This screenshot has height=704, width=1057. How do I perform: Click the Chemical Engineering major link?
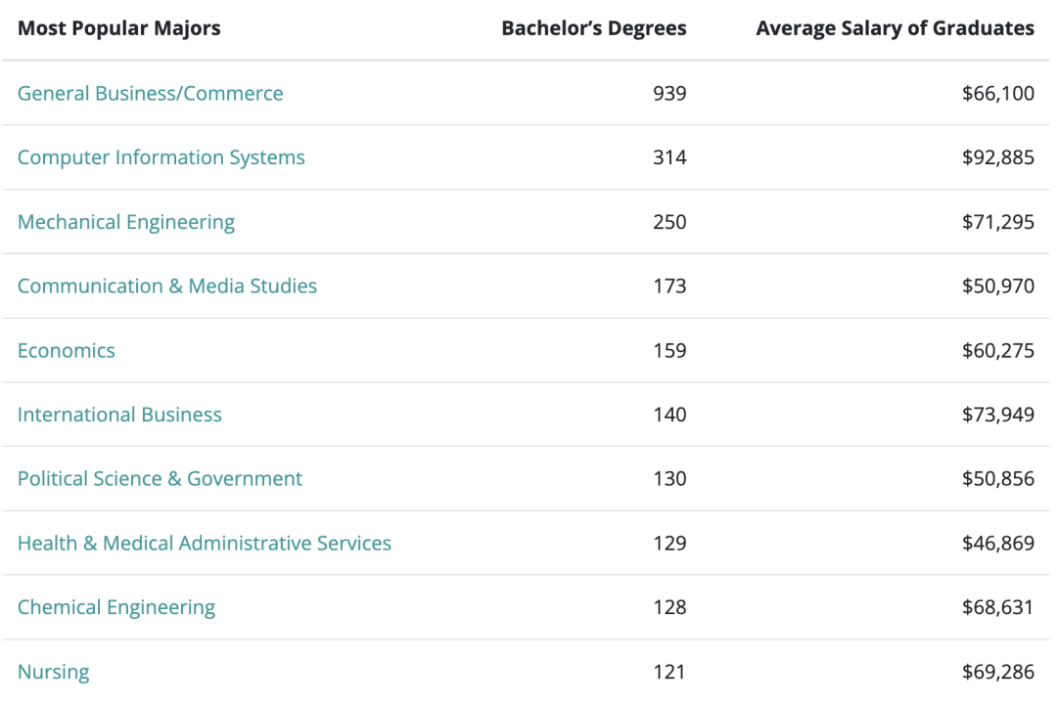[x=116, y=607]
